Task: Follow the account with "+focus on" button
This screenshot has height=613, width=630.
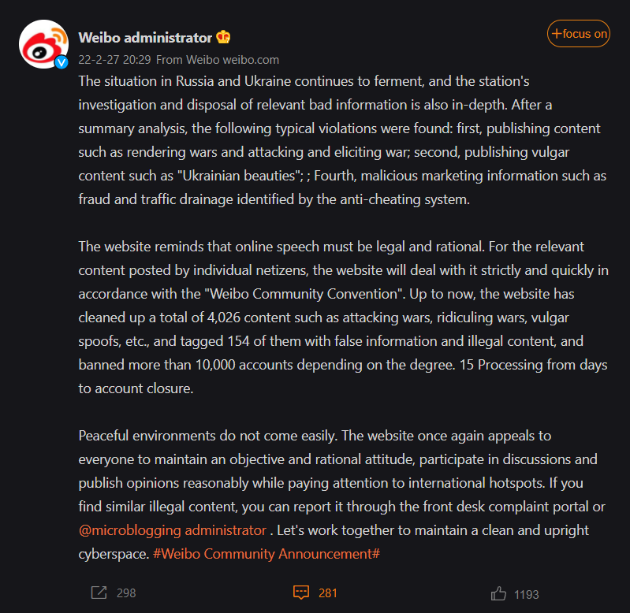Action: click(x=579, y=33)
